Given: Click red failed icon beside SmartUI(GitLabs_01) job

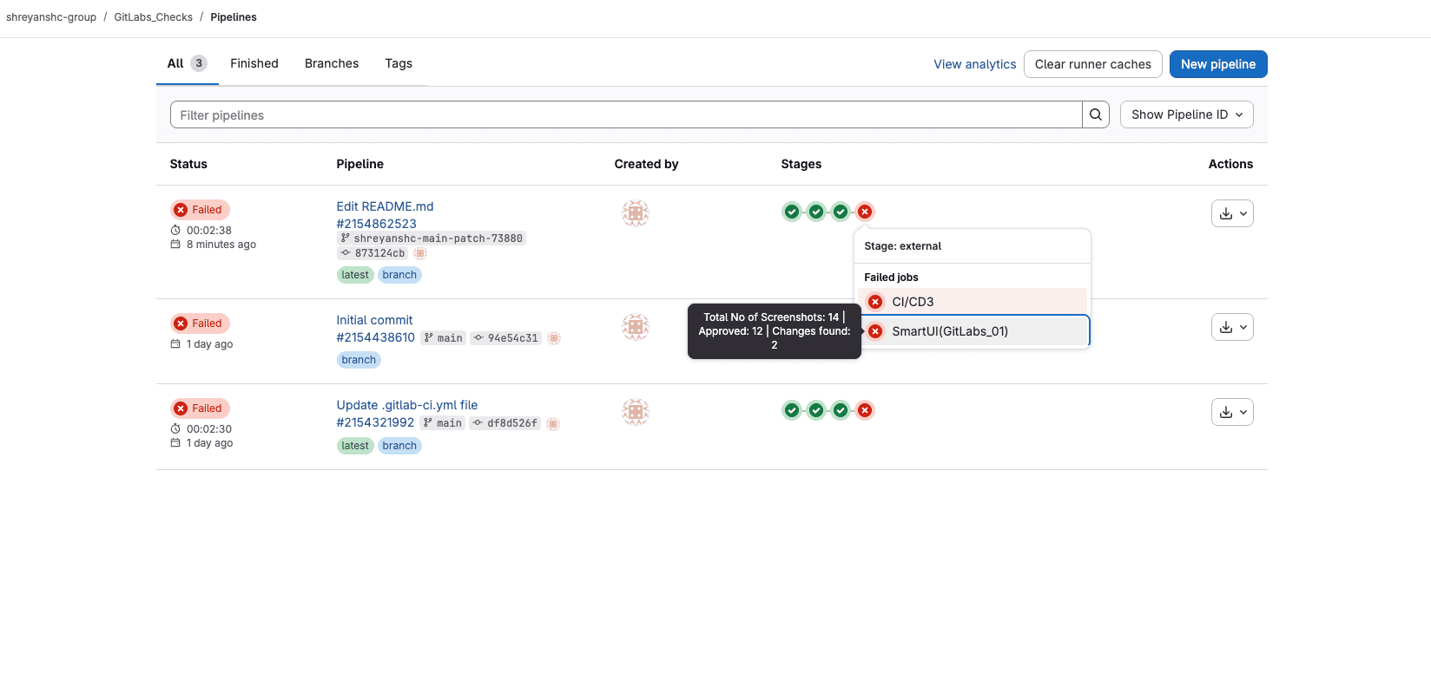Looking at the screenshot, I should [x=875, y=331].
